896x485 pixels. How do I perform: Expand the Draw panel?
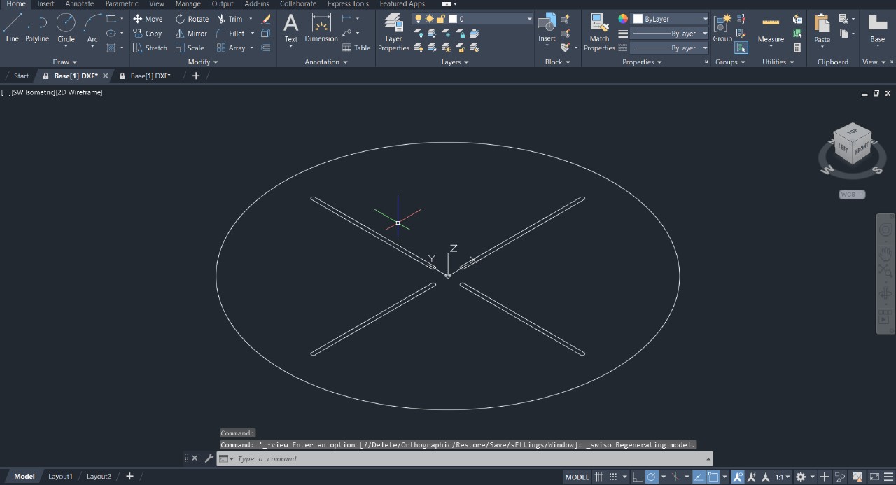[x=65, y=62]
